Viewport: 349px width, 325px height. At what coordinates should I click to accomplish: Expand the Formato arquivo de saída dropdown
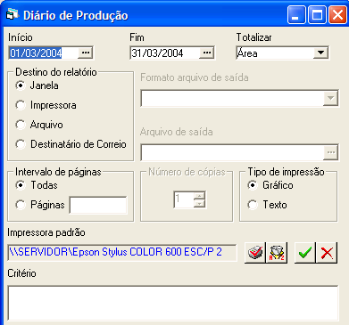pyautogui.click(x=330, y=98)
